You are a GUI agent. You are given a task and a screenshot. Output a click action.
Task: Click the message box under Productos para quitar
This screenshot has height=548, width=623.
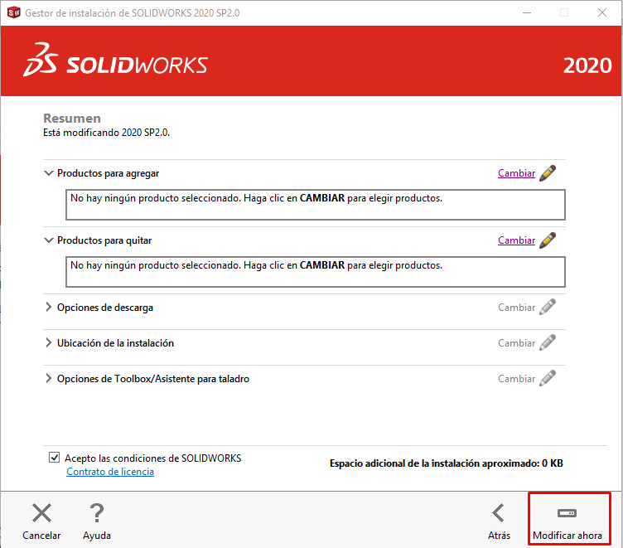[316, 272]
